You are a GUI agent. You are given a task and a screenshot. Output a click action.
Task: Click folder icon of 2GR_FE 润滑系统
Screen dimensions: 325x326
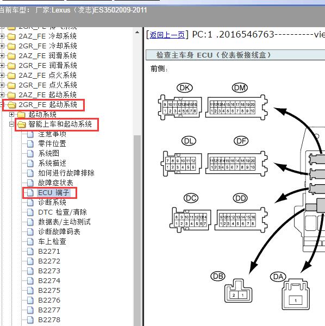click(11, 66)
